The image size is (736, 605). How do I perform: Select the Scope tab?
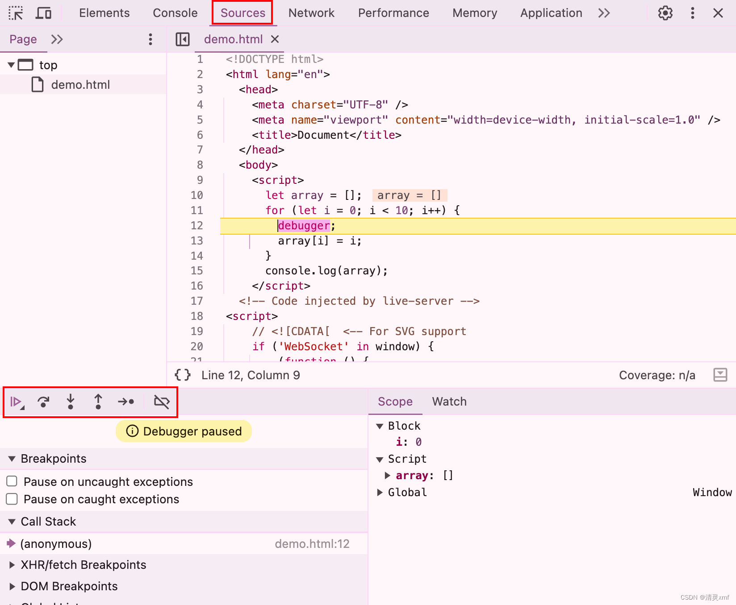[x=395, y=402]
